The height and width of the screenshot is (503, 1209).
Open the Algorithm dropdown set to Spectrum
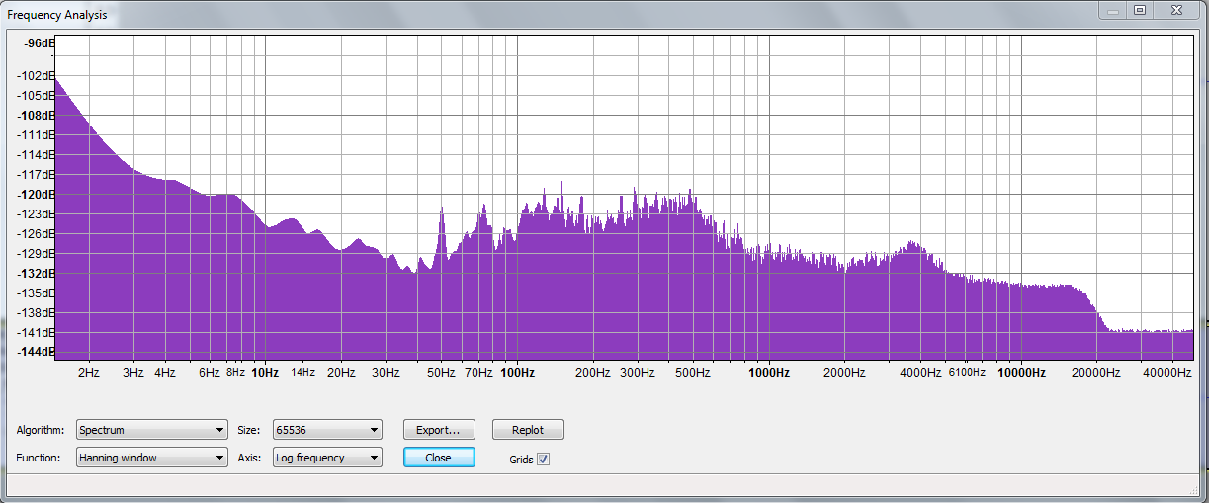click(152, 430)
